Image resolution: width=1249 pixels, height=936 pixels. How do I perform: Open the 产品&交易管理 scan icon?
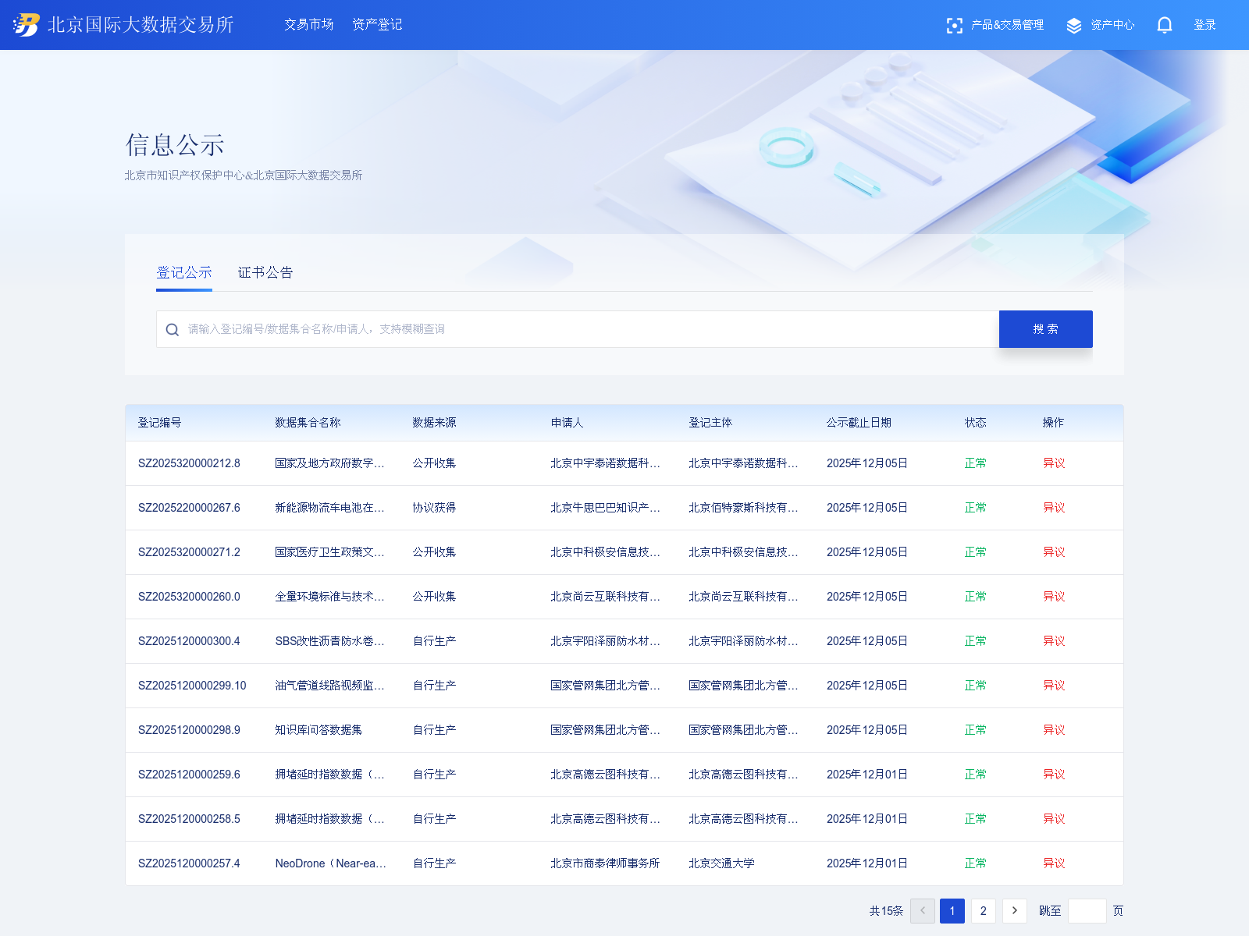point(954,26)
